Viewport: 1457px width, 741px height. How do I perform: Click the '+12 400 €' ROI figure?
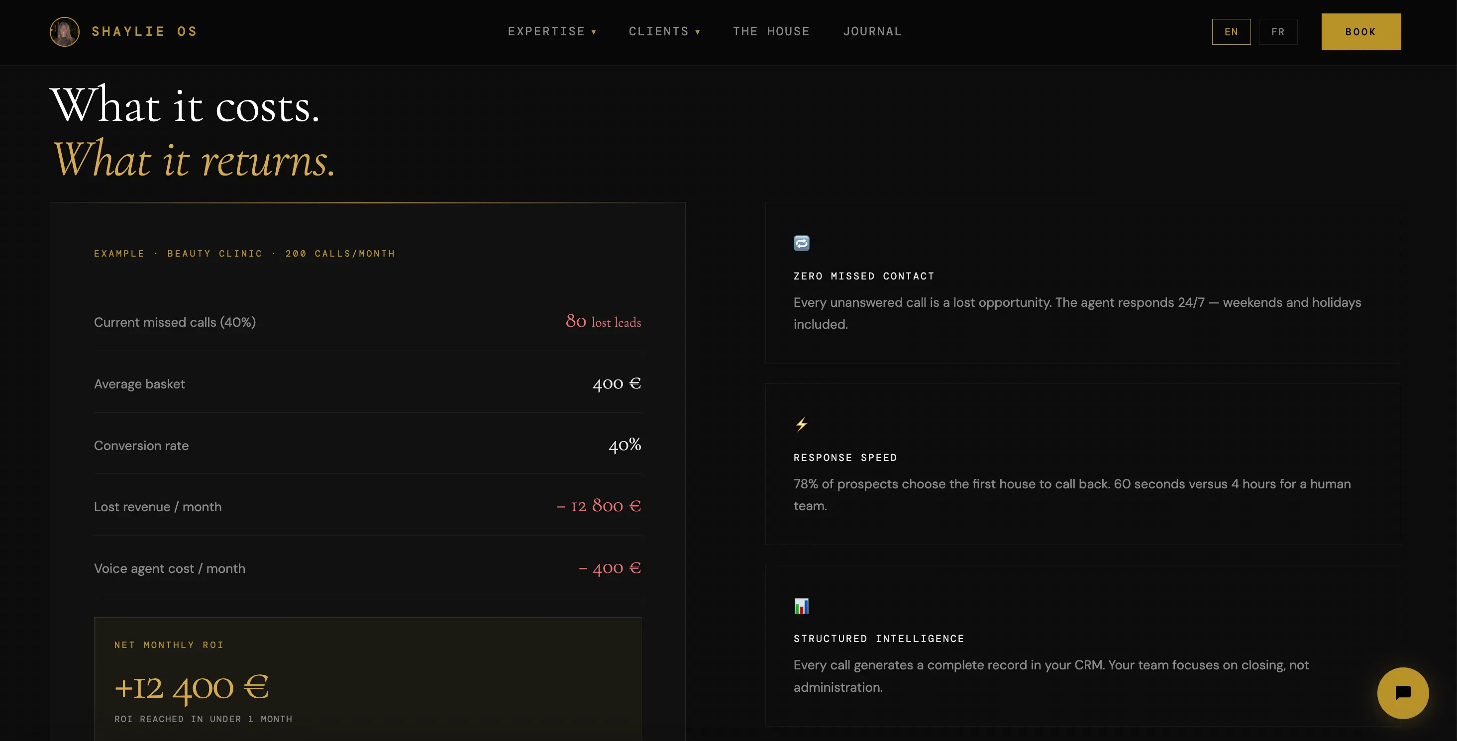(191, 688)
